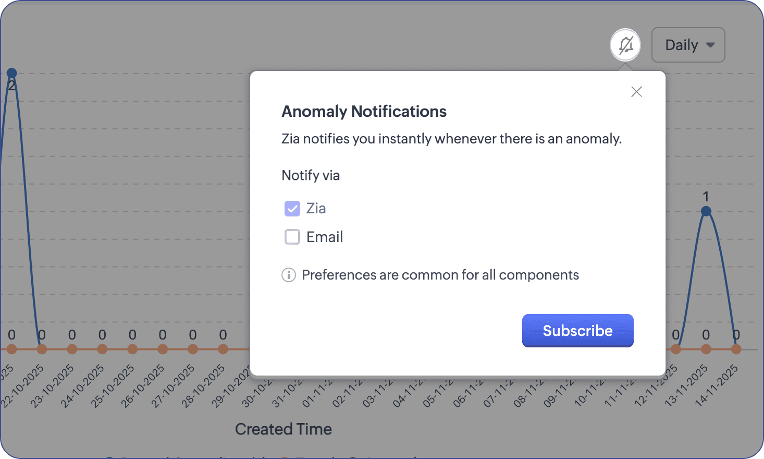
Task: Click the Email option label text
Action: click(325, 237)
